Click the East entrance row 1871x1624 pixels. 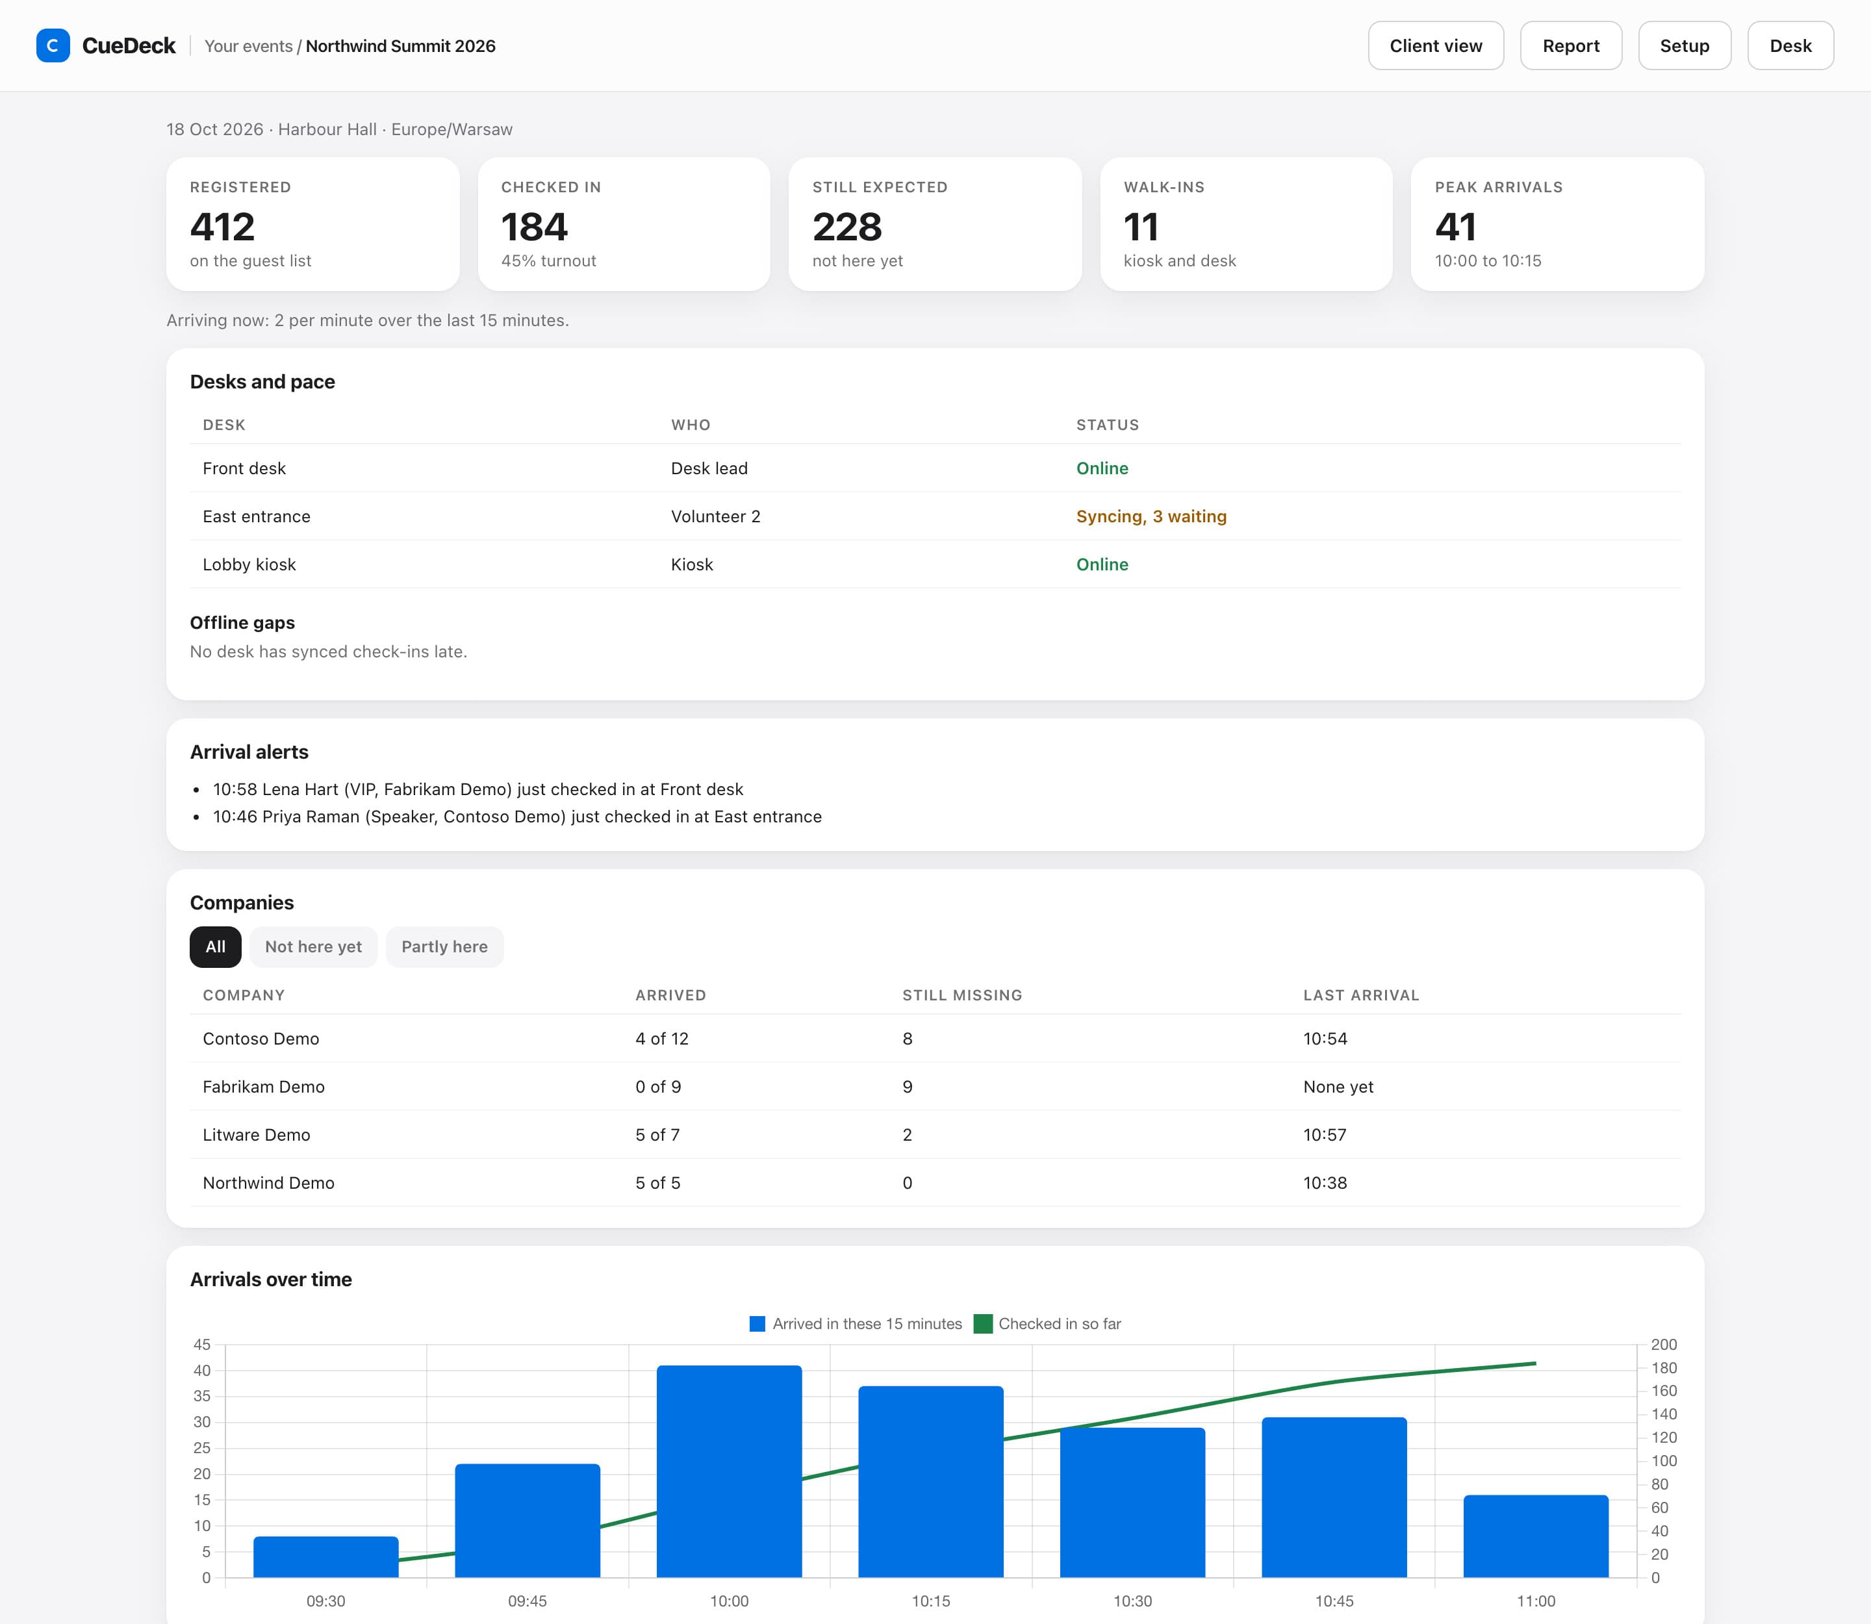pos(935,516)
